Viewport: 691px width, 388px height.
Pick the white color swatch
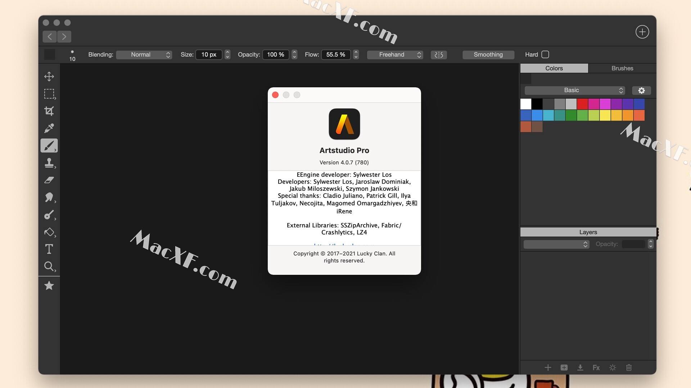pos(526,104)
